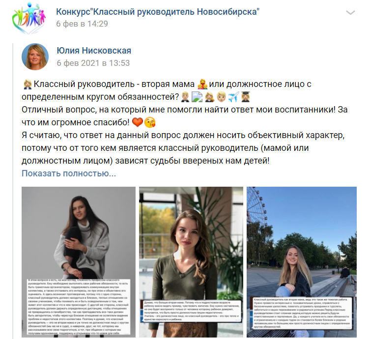Image resolution: width=369 pixels, height=339 pixels.
Task: Expand the post with Показать полностью
Action: tap(69, 173)
